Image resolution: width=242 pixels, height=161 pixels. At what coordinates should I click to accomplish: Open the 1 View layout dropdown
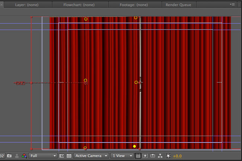[122, 156]
